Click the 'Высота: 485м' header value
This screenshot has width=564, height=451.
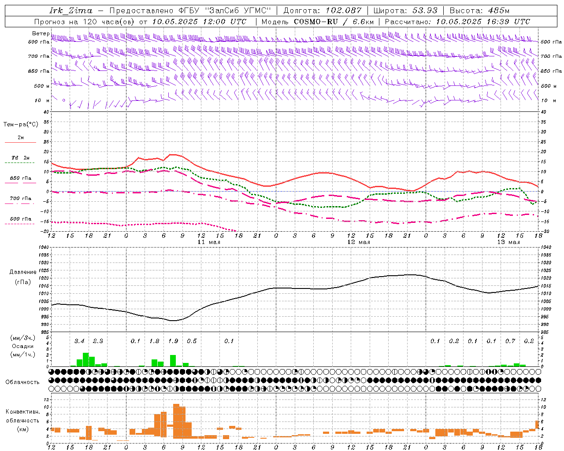pyautogui.click(x=479, y=11)
